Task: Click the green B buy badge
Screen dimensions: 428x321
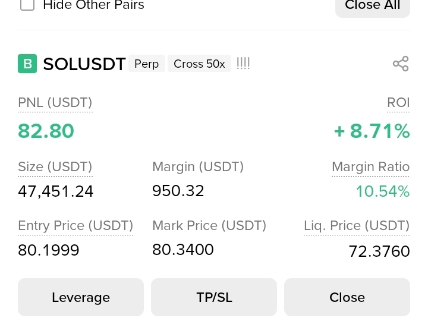Action: tap(27, 64)
